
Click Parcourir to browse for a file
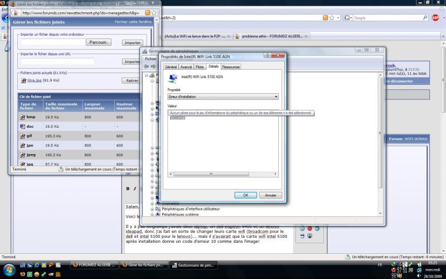click(x=99, y=42)
